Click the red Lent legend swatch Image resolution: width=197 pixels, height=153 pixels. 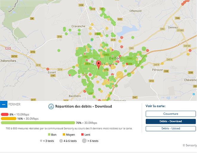pyautogui.click(x=82, y=135)
